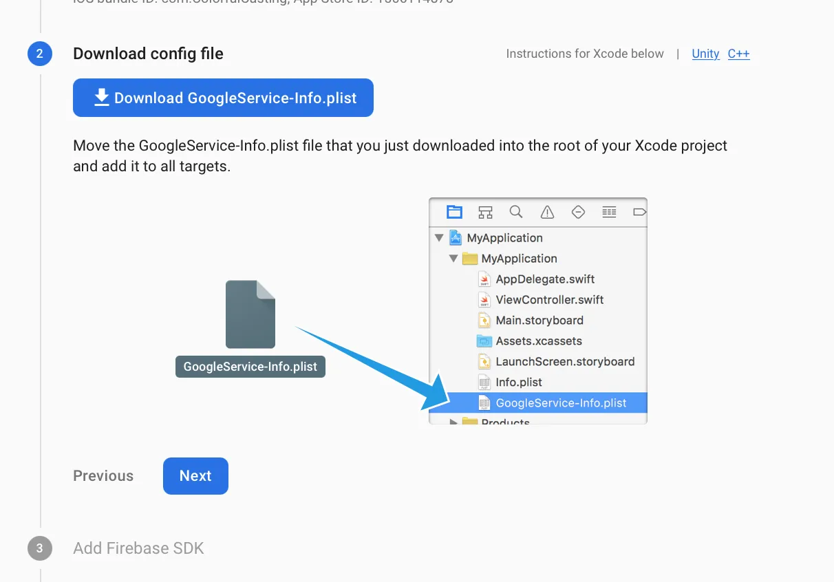Open the C++ instructions link
The height and width of the screenshot is (582, 834).
[x=738, y=54]
